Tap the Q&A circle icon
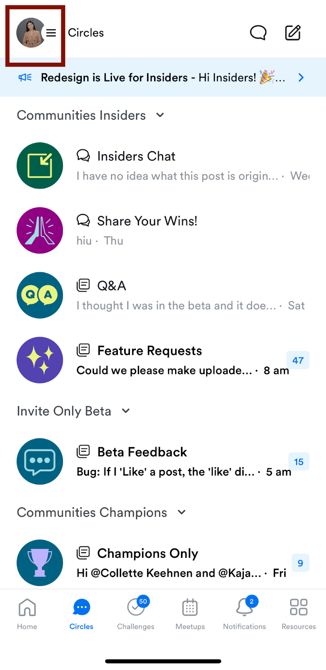The height and width of the screenshot is (670, 326). click(40, 295)
